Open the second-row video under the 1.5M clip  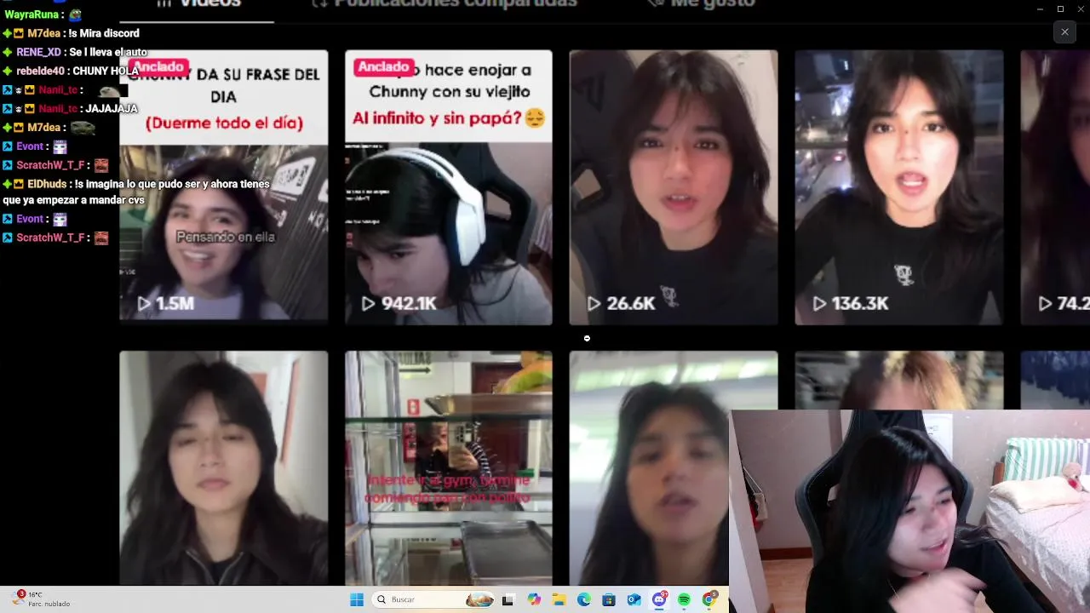[223, 468]
